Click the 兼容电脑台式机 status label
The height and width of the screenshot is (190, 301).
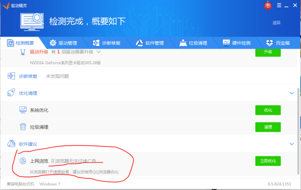[21, 184]
